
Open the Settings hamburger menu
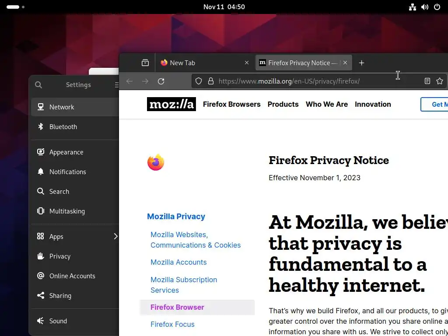pos(116,85)
